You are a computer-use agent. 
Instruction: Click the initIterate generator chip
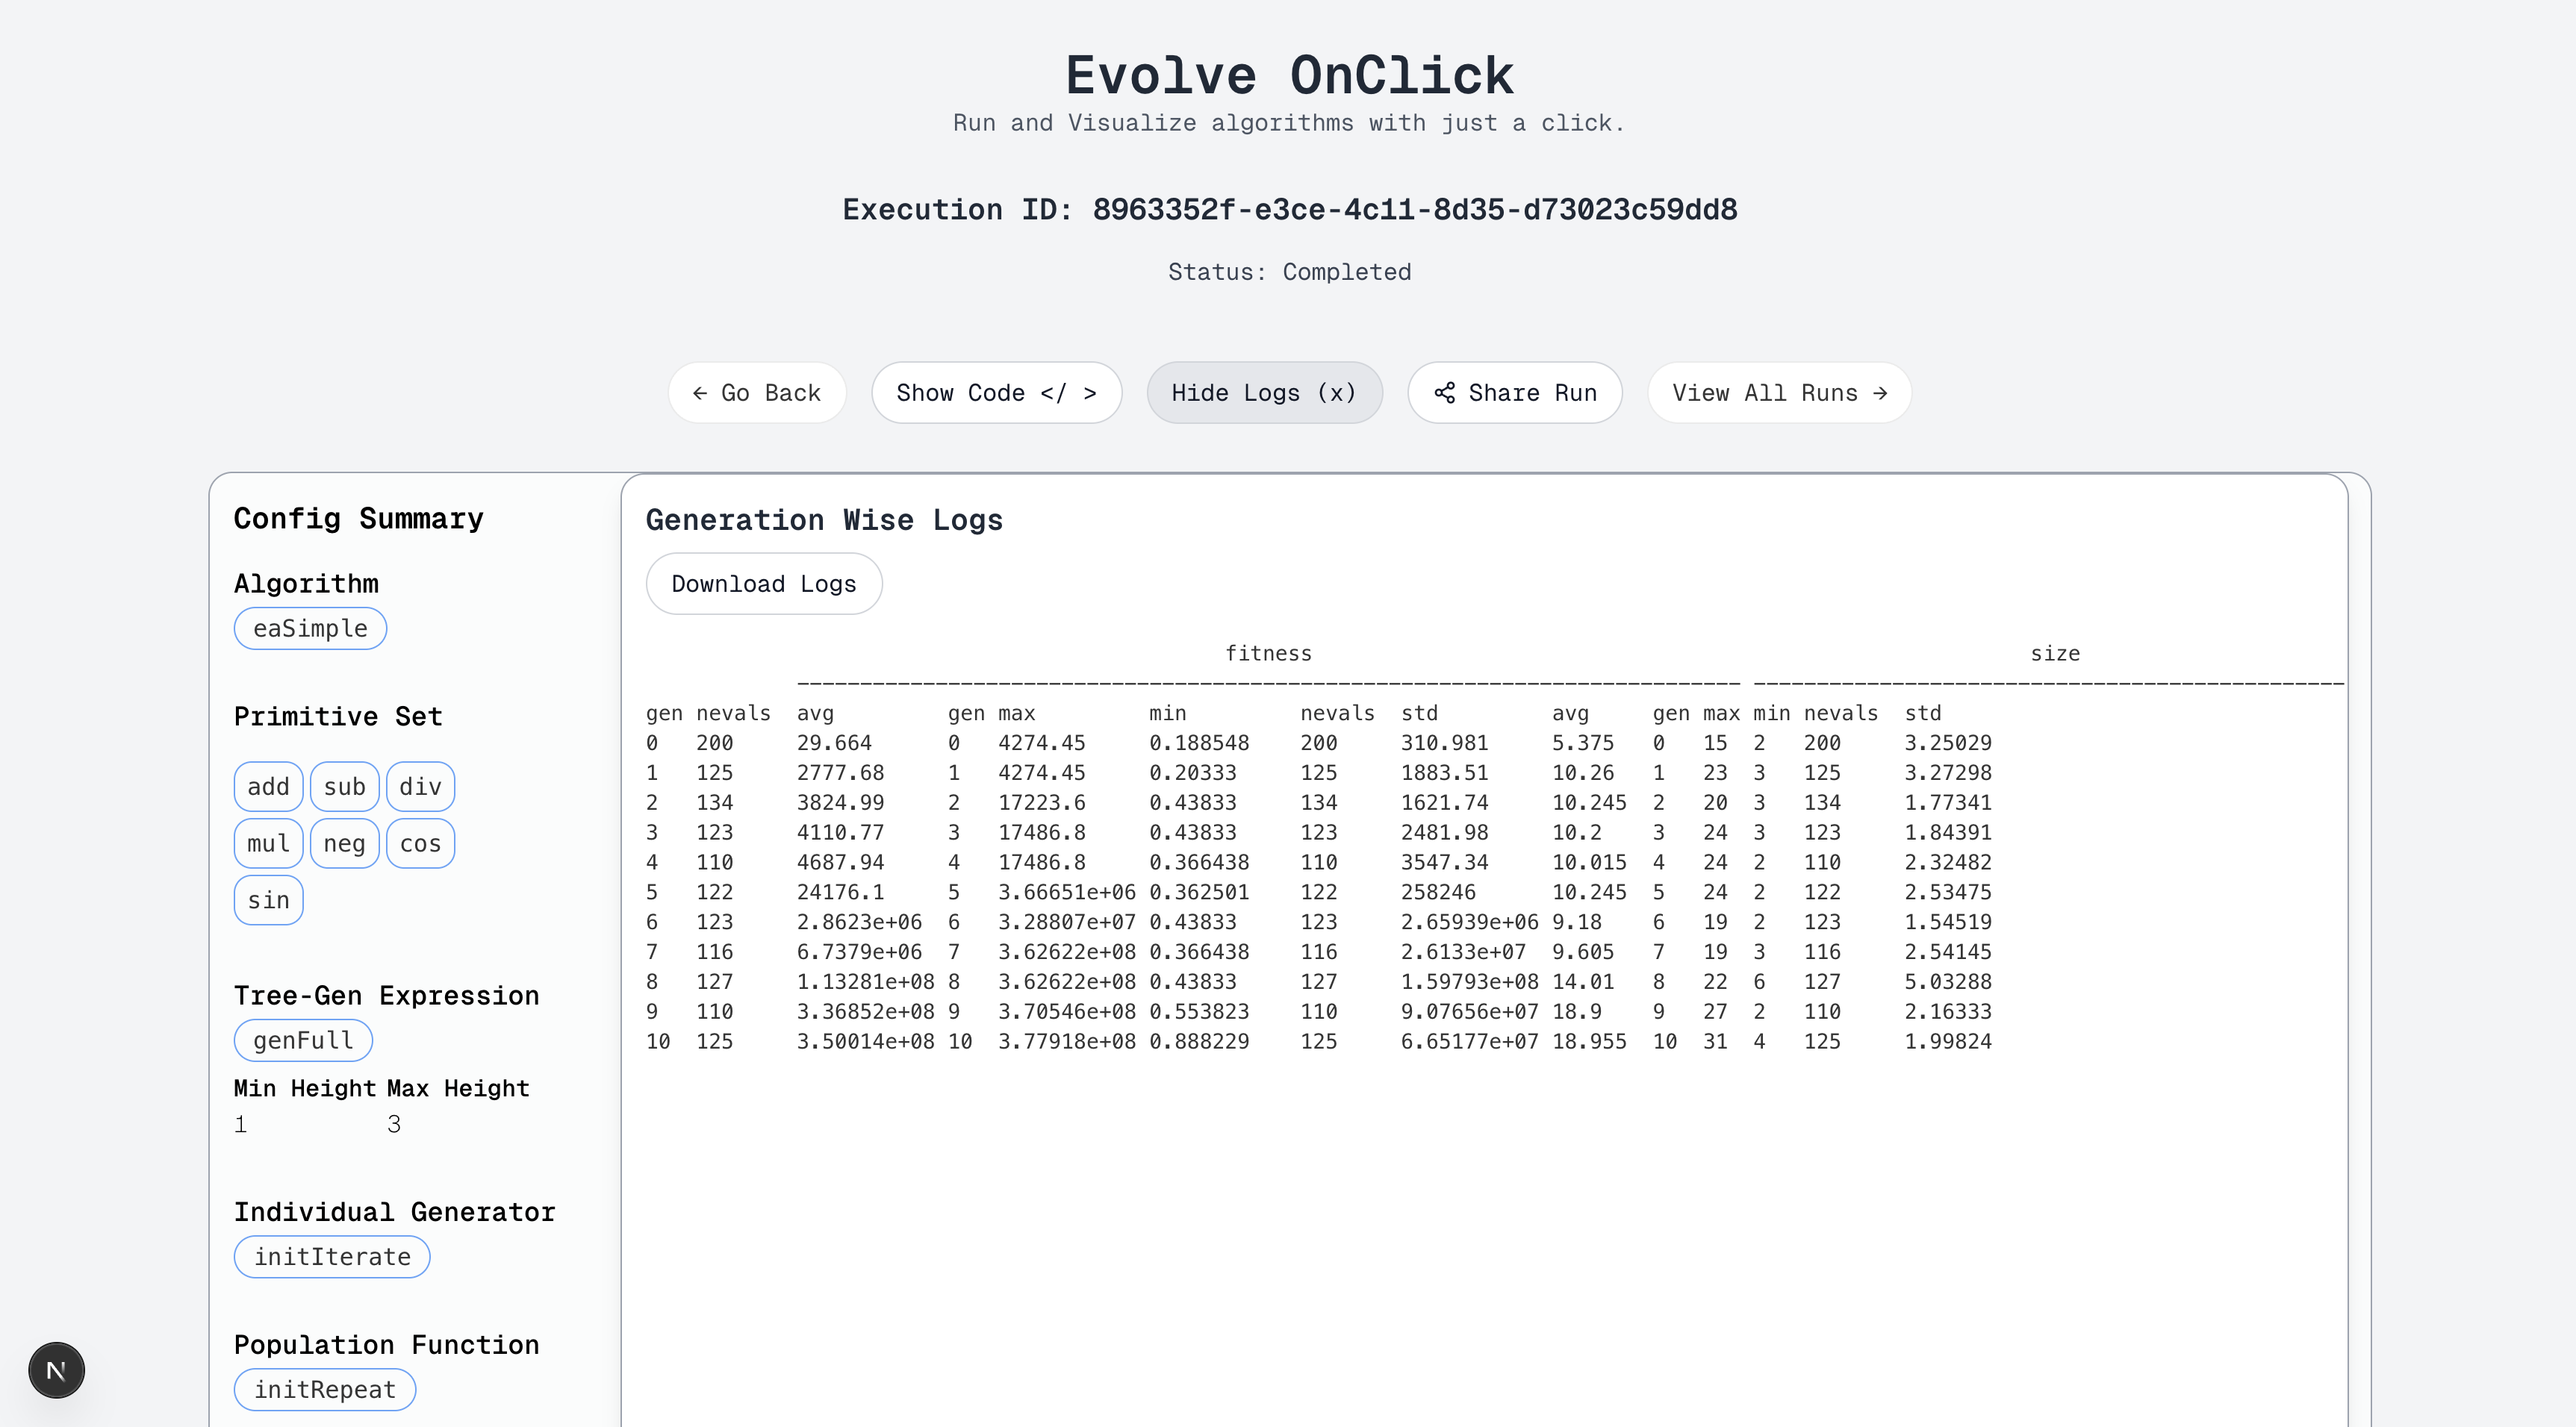pos(332,1257)
